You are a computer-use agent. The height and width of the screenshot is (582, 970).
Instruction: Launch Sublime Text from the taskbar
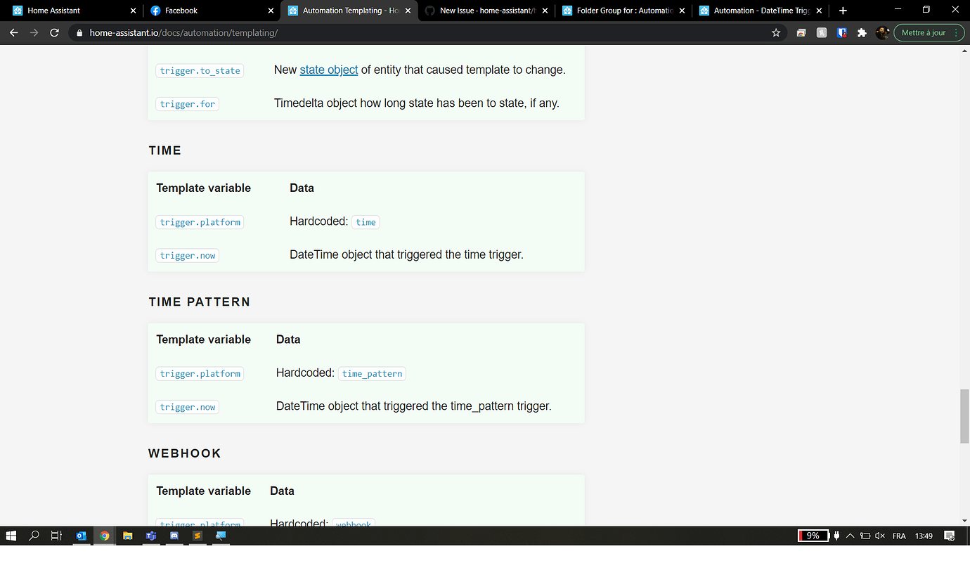[x=198, y=536]
